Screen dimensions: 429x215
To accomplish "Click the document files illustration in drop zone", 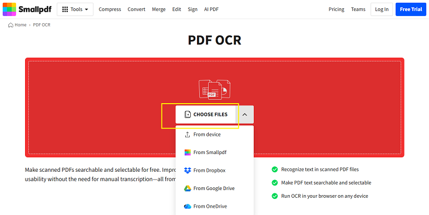I will tap(215, 89).
